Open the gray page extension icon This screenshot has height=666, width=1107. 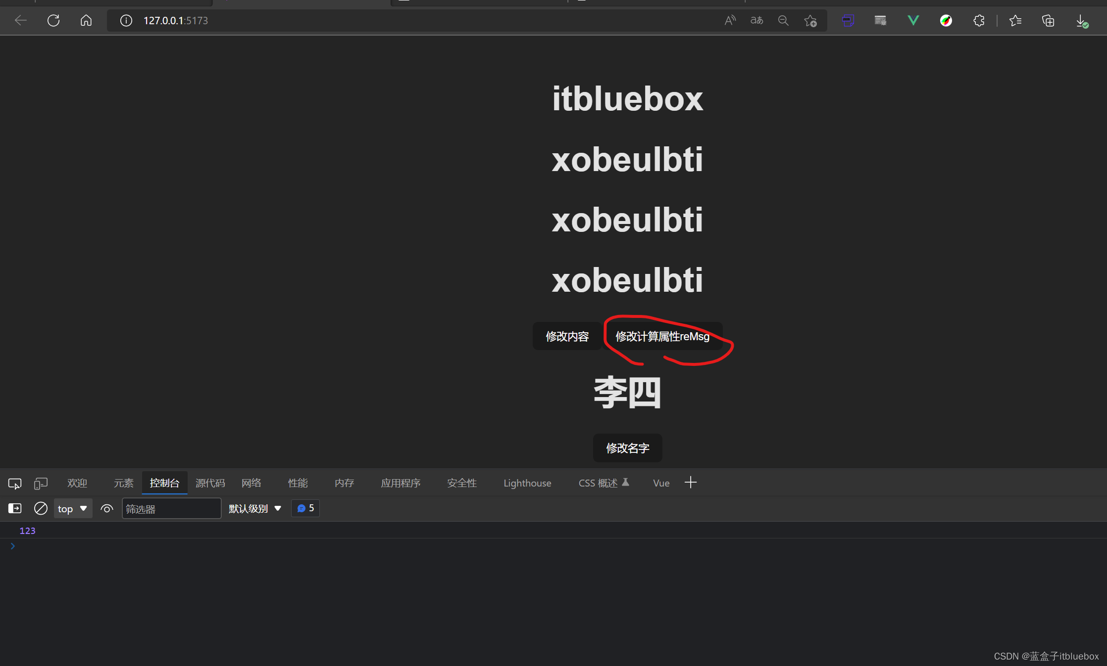point(880,20)
